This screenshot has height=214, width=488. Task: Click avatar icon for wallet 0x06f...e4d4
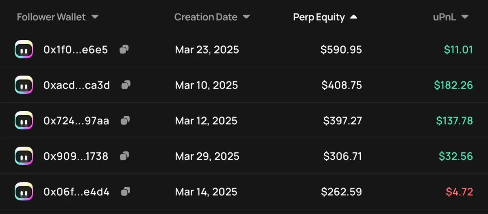[x=24, y=191]
